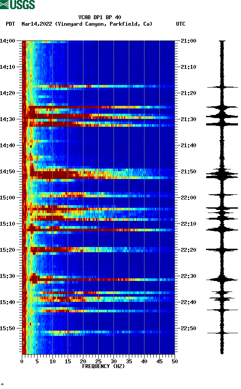This screenshot has height=389, width=241.
Task: Click the 14:00 PDT time label
Action: [x=7, y=41]
